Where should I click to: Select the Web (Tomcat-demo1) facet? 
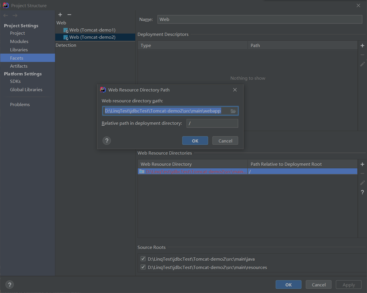[x=92, y=30]
